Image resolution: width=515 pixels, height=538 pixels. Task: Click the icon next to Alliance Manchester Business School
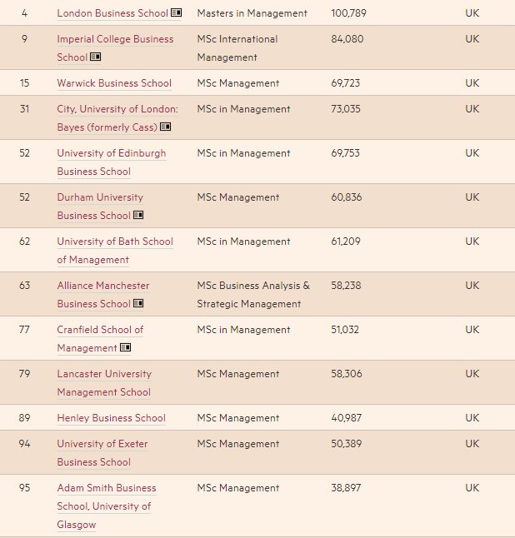[x=138, y=304]
